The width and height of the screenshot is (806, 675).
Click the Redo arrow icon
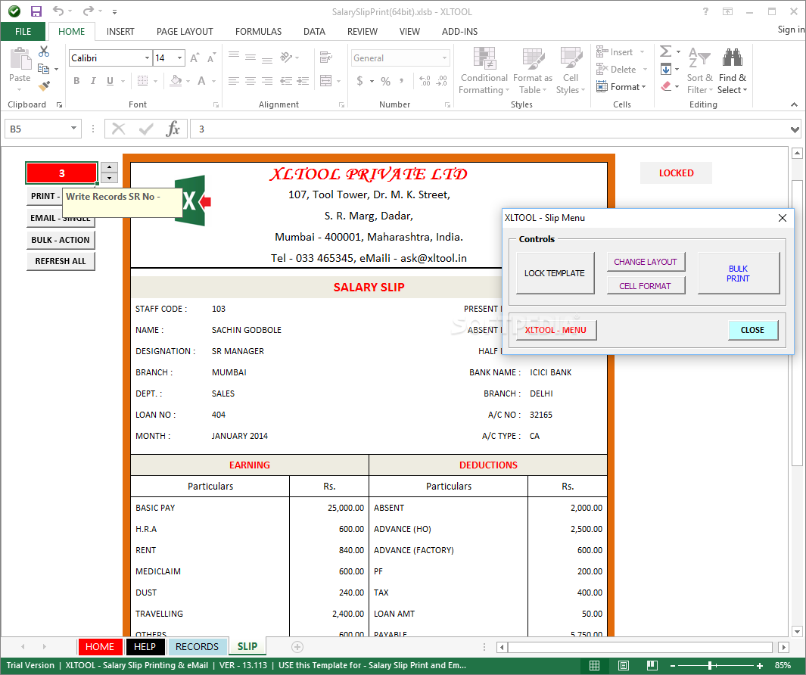point(89,11)
